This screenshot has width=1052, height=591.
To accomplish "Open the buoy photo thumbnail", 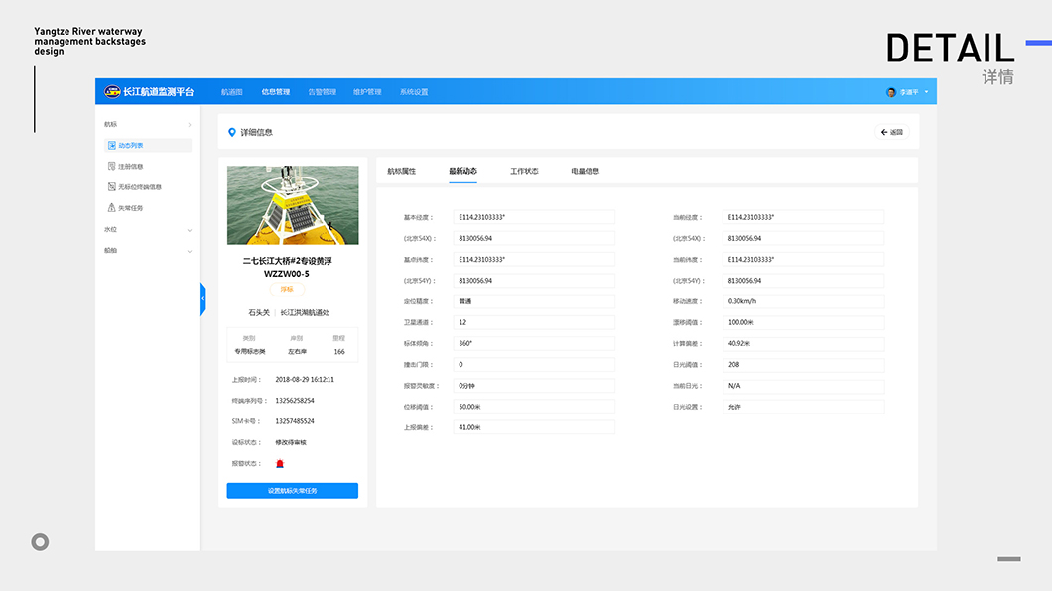I will (x=293, y=205).
